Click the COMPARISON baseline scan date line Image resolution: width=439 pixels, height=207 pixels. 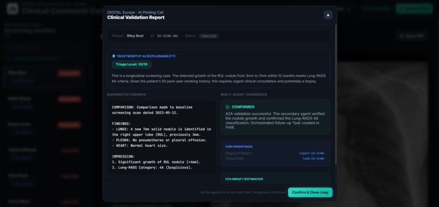pyautogui.click(x=152, y=110)
